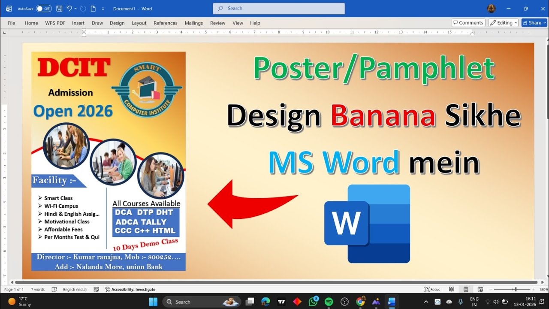Open the Layout tab
549x309 pixels.
[x=139, y=23]
